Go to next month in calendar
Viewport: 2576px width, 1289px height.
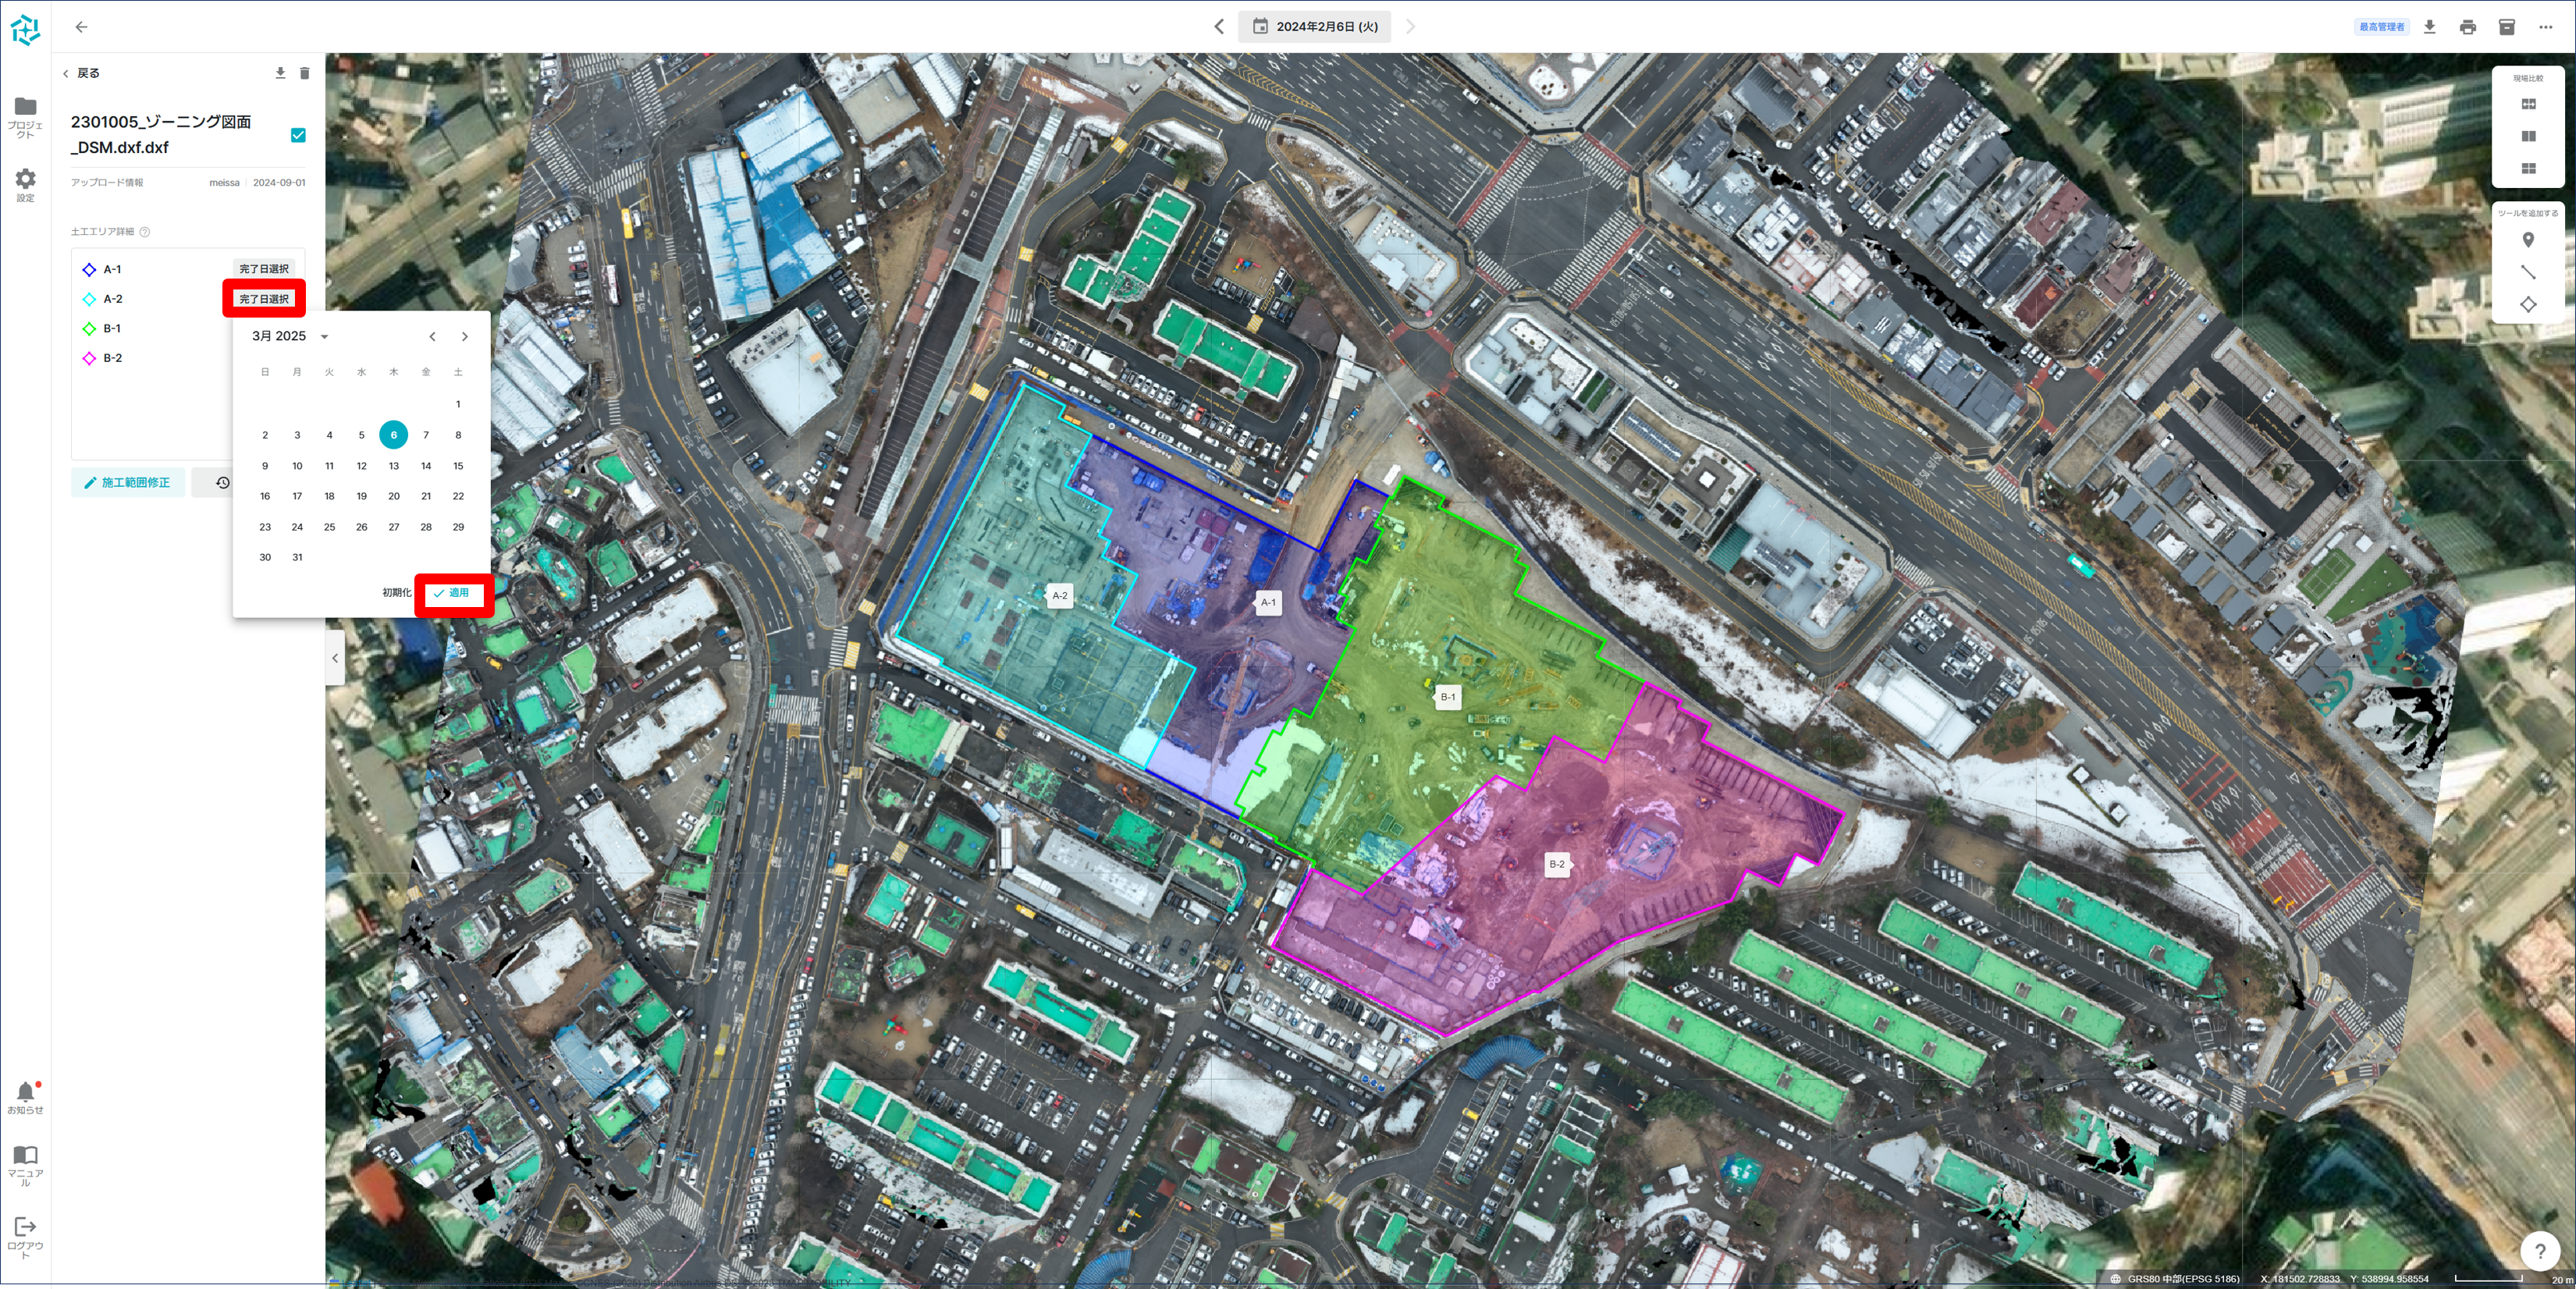point(464,337)
